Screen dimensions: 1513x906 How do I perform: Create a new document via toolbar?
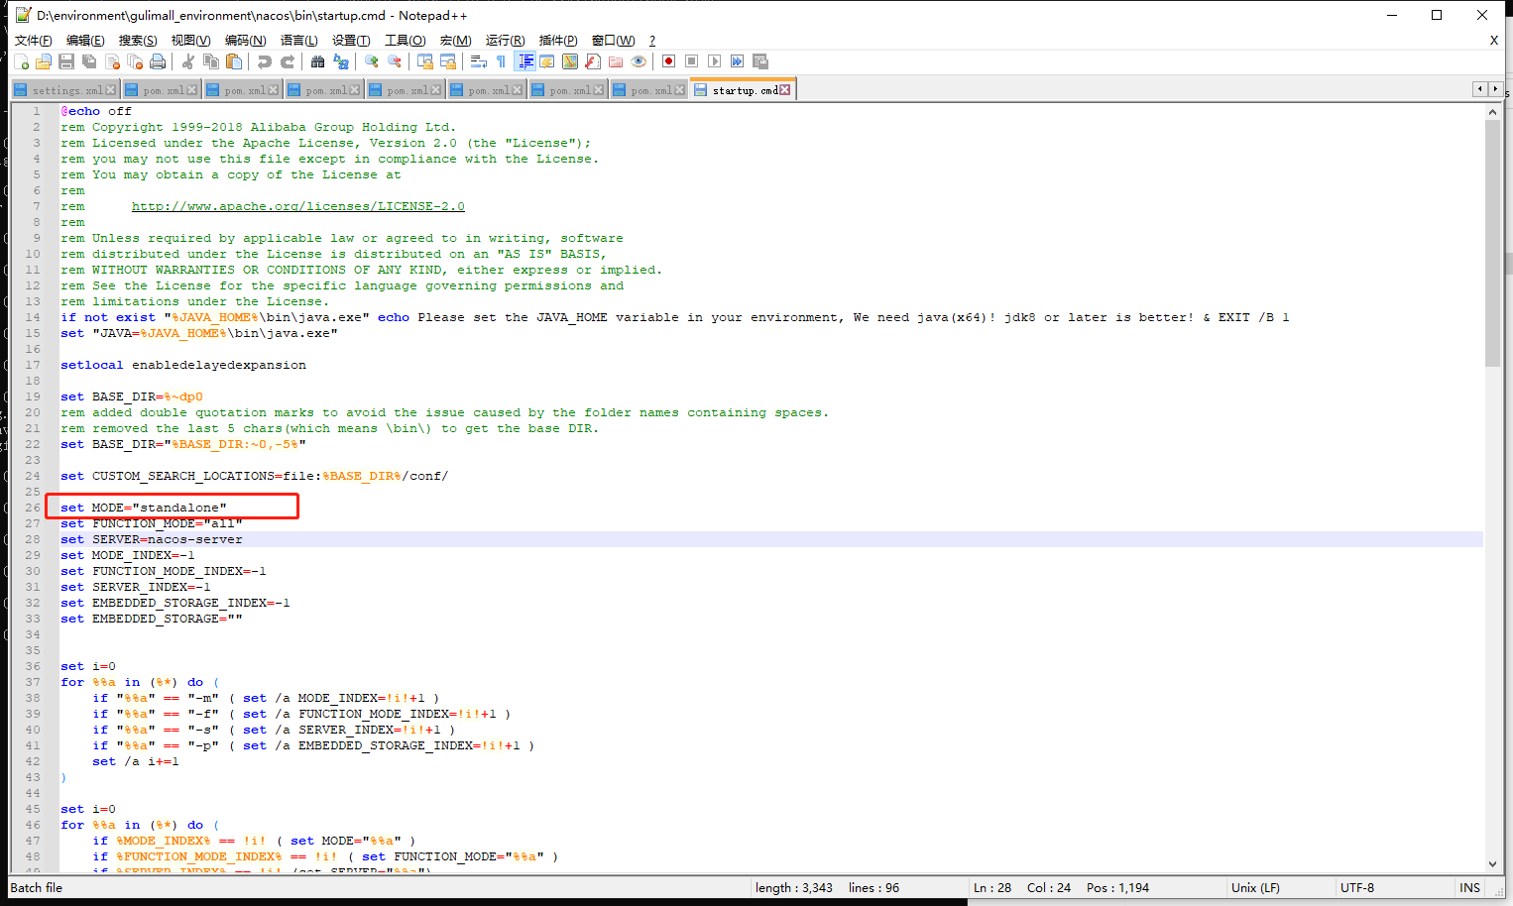click(x=21, y=61)
